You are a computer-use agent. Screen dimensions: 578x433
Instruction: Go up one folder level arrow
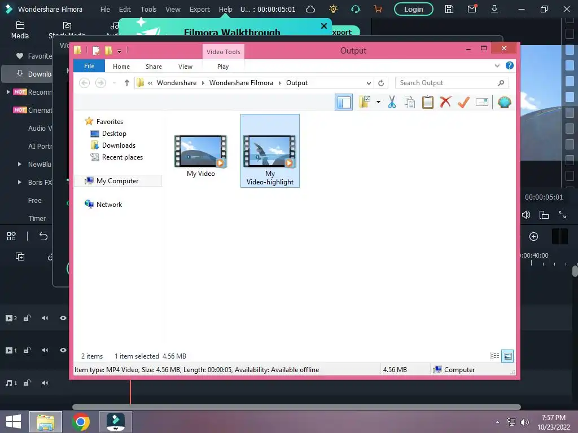(x=127, y=83)
